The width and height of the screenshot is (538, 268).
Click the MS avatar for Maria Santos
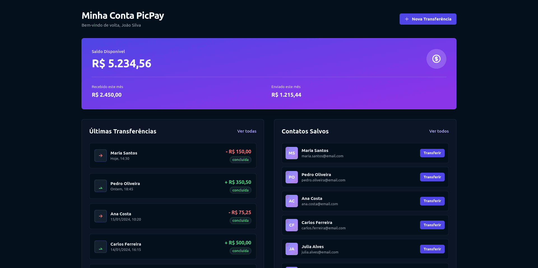pyautogui.click(x=292, y=153)
